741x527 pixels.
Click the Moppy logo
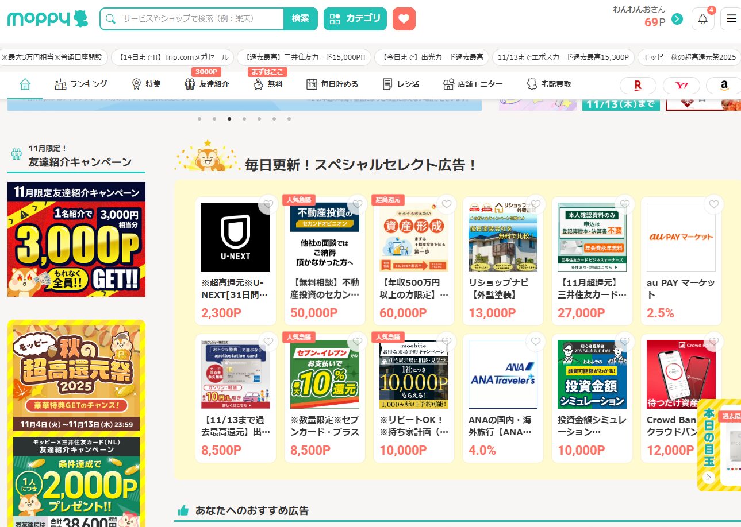click(48, 19)
